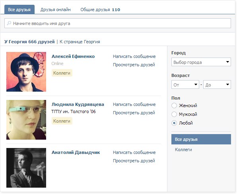
Task: View friends of Алексей Ефименко
Action: point(134,65)
